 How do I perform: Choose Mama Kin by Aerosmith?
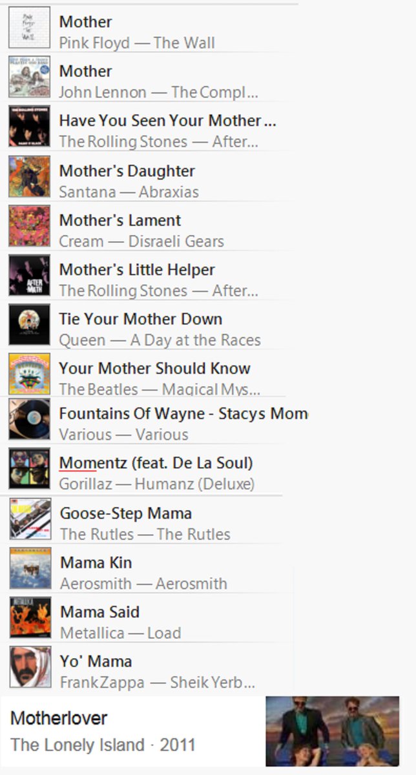coord(96,563)
